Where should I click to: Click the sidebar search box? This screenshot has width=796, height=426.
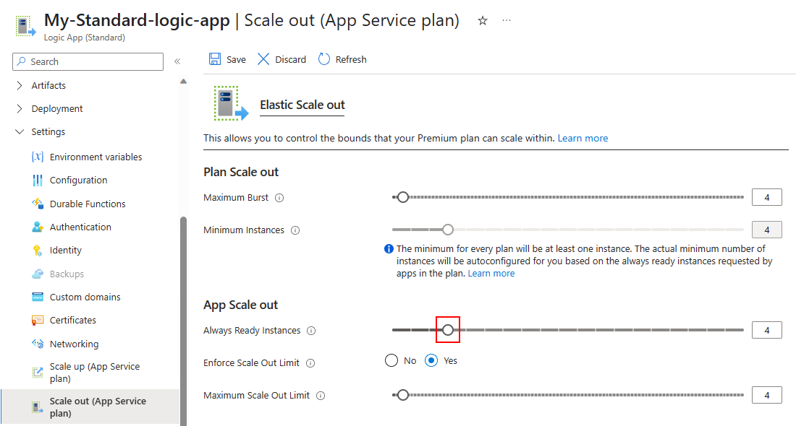point(87,61)
